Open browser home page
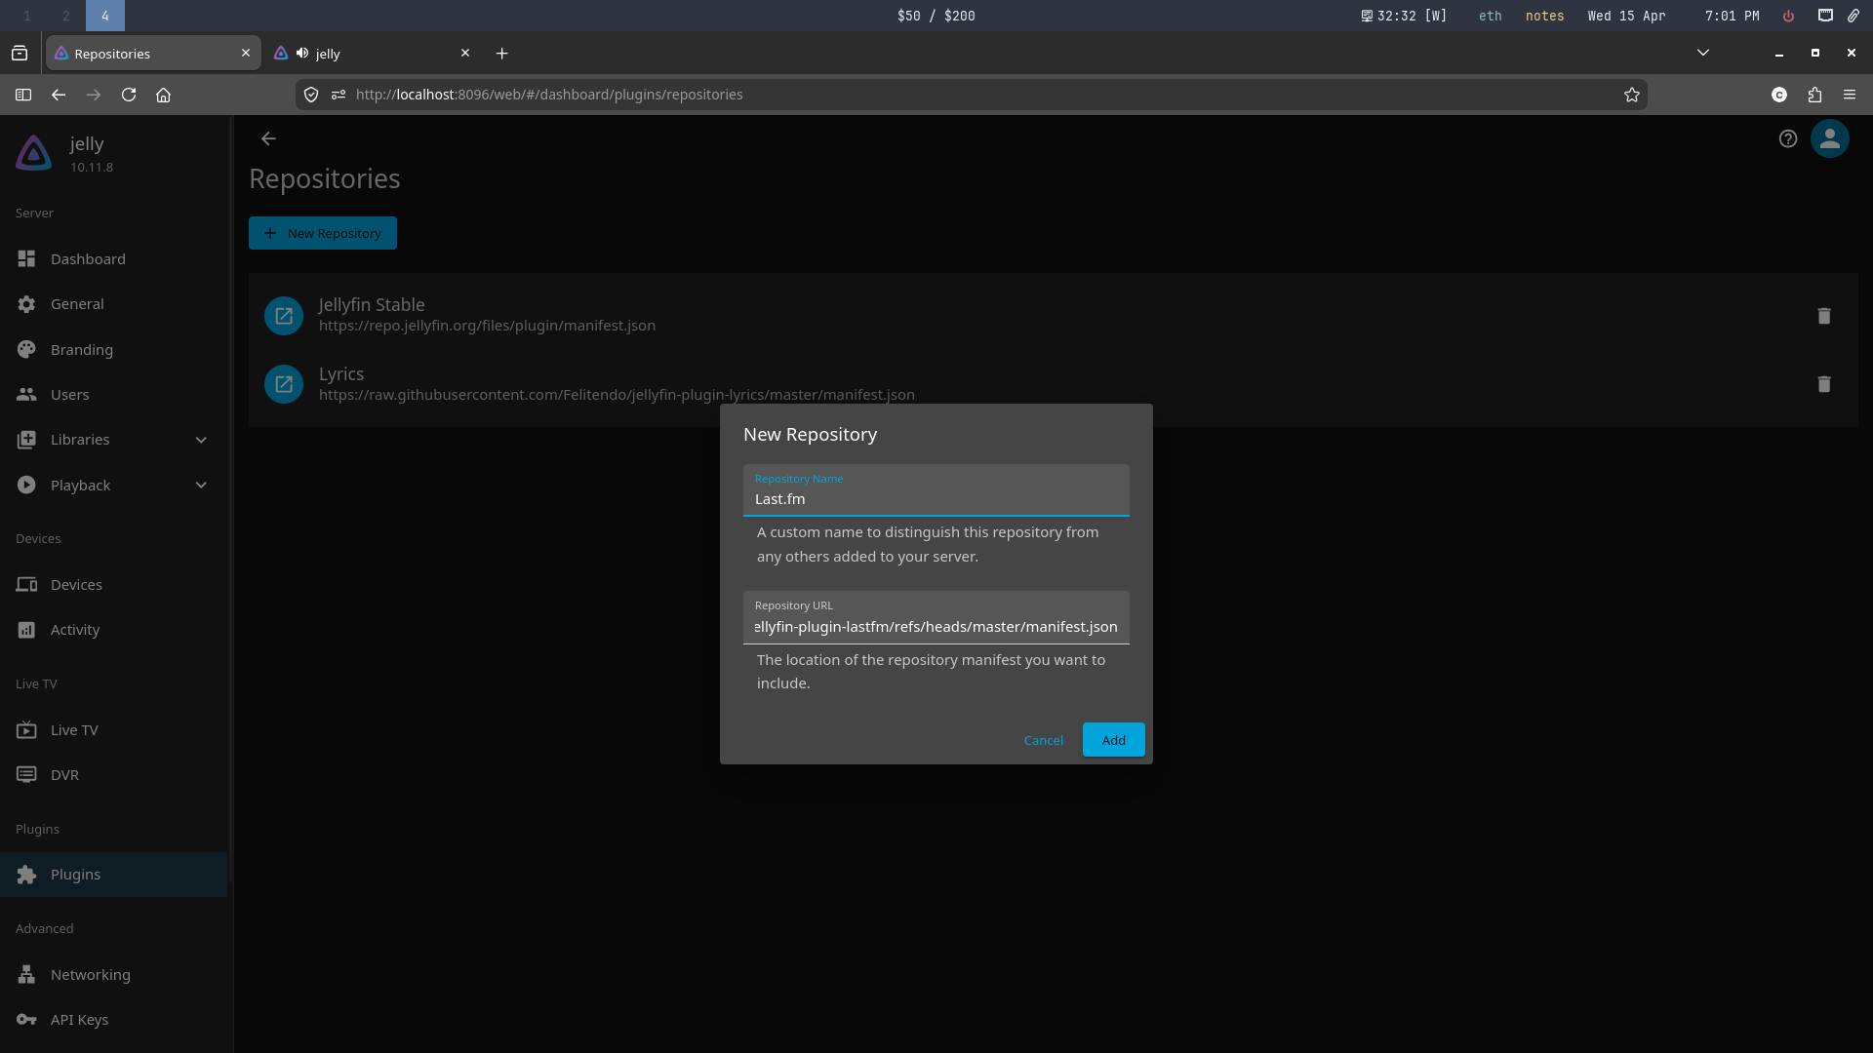This screenshot has height=1053, width=1873. click(x=164, y=95)
